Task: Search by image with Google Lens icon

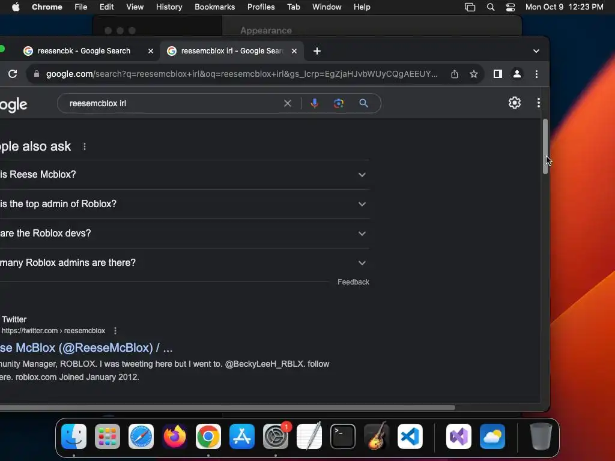Action: [x=339, y=103]
